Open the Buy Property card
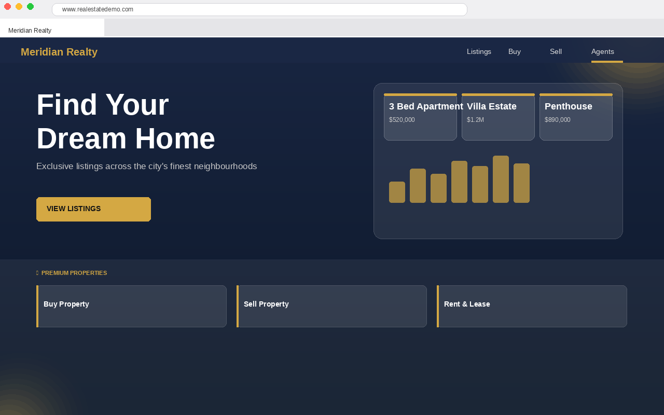The image size is (664, 415). pyautogui.click(x=131, y=306)
